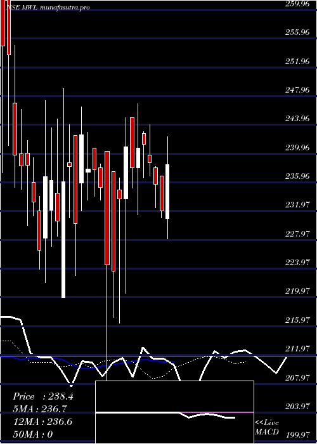Select the 211.97 price axis label
The width and height of the screenshot is (317, 444).
[x=297, y=349]
